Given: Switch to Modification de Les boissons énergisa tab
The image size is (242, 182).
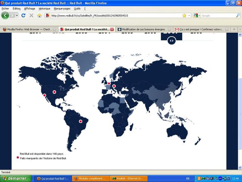Looking at the screenshot, I should tap(144, 29).
